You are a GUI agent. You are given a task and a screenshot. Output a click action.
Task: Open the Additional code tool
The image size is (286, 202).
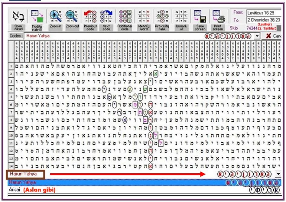click(x=125, y=20)
